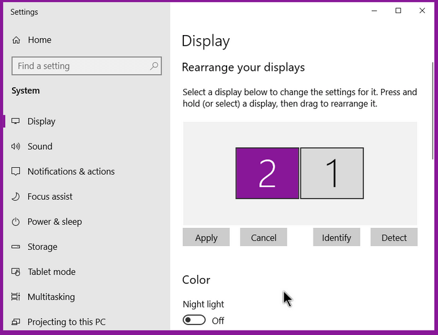The image size is (438, 335).
Task: Click the vertical scrollbar on right
Action: 432,110
